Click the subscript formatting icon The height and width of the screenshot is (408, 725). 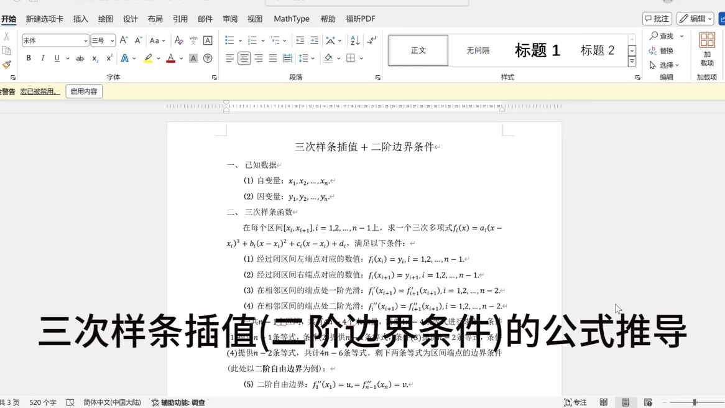(95, 58)
